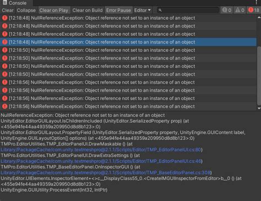
Task: Click the Console tab's log icon
Action: coord(5,3)
